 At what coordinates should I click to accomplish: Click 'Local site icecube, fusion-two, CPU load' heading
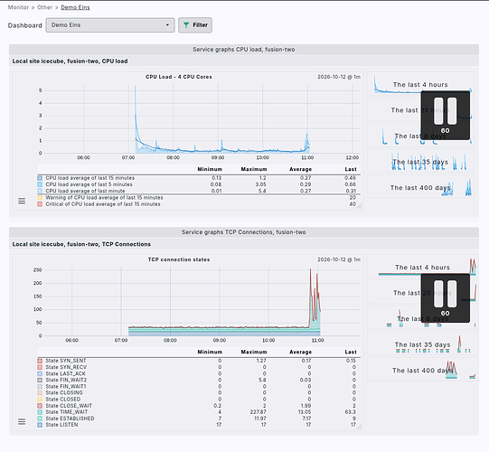(x=71, y=61)
